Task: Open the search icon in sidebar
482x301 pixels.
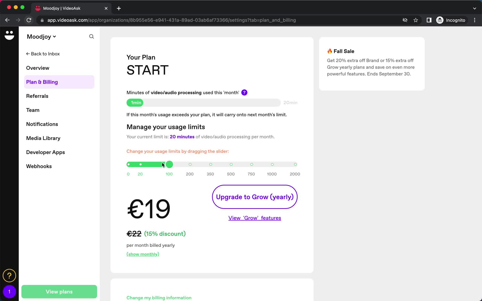Action: (92, 36)
